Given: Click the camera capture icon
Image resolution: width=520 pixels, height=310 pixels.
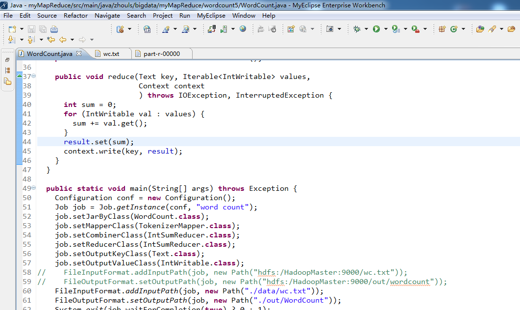Looking at the screenshot, I should point(330,29).
